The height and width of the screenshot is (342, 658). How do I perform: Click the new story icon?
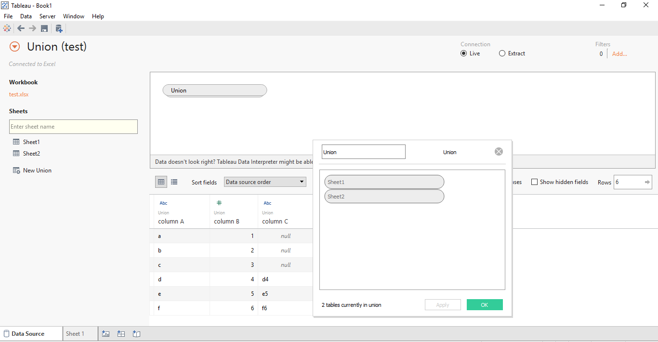pyautogui.click(x=136, y=334)
